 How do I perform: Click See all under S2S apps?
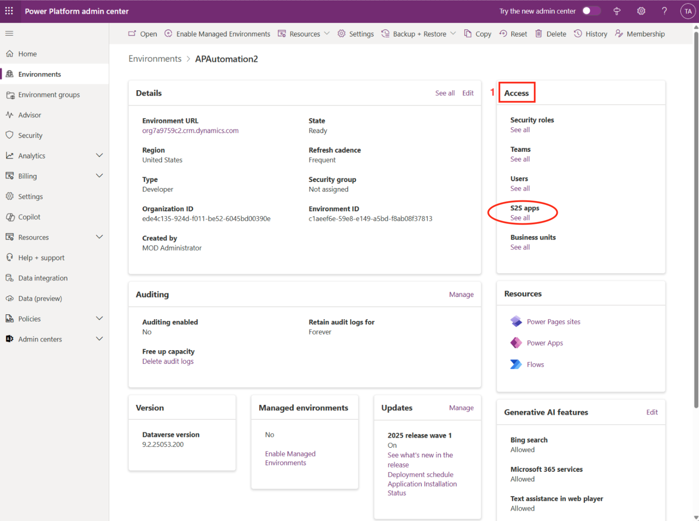(x=520, y=218)
